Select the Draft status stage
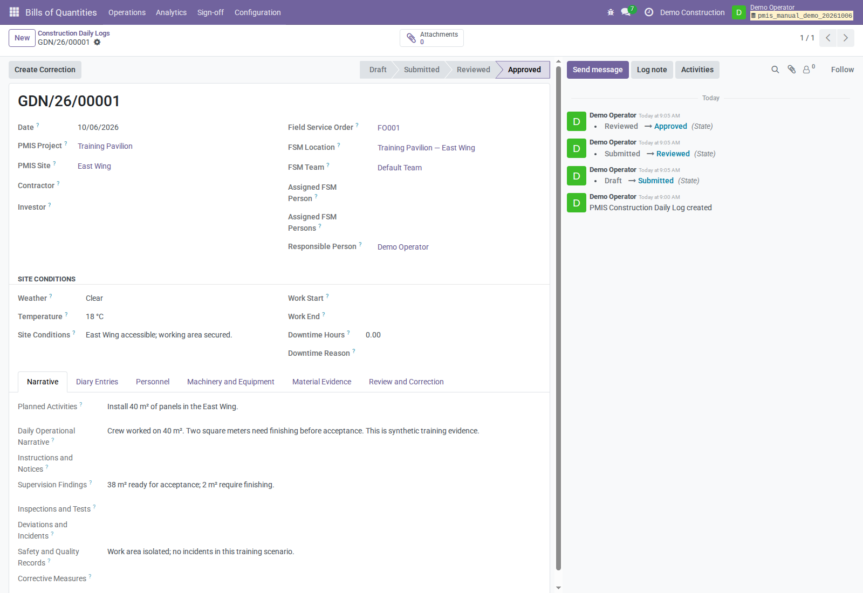 (378, 70)
